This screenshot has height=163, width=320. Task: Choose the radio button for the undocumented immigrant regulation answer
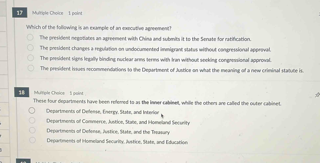(x=31, y=49)
